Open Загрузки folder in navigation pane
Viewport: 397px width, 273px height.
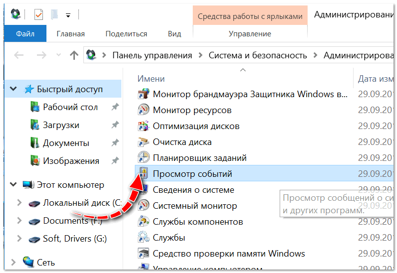pyautogui.click(x=61, y=125)
